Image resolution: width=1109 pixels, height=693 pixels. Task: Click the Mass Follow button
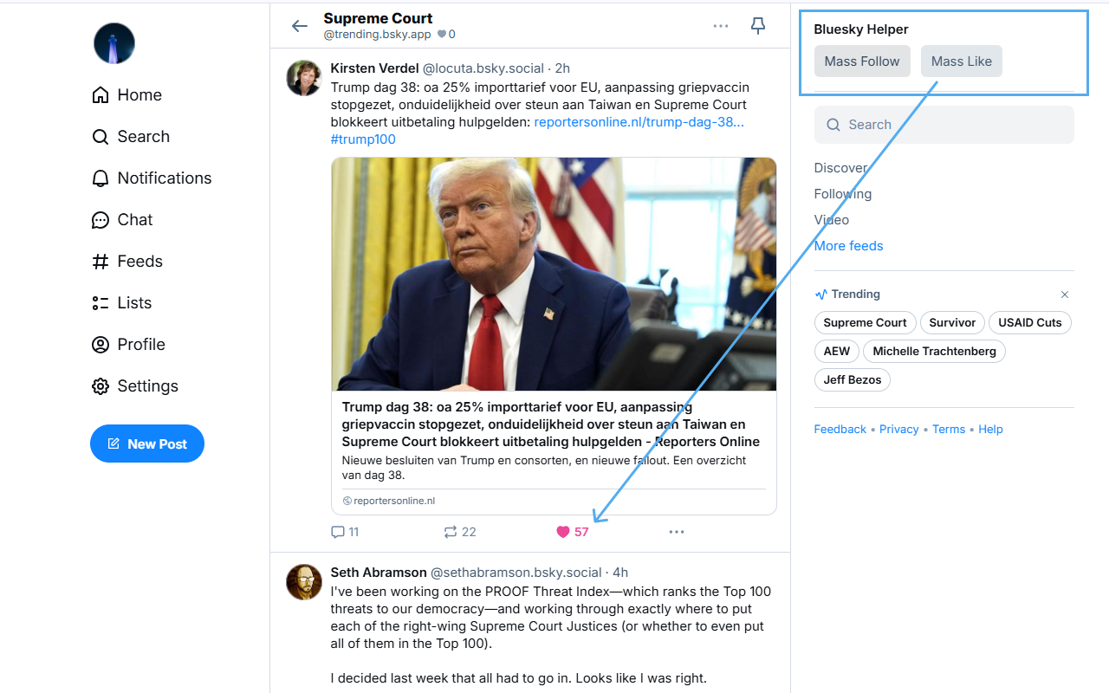862,62
